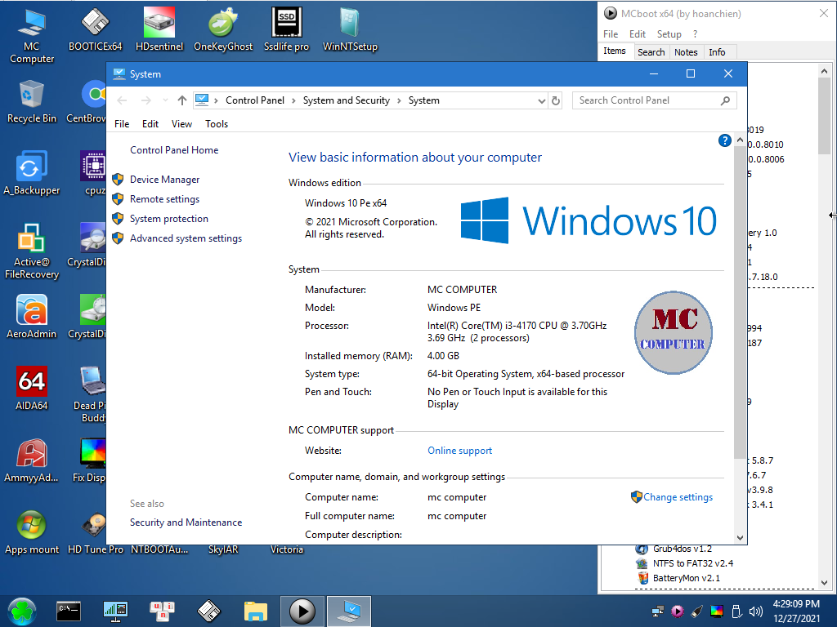Click the taskbar clock showing 4:29:09 PM
The image size is (837, 627).
tap(796, 604)
